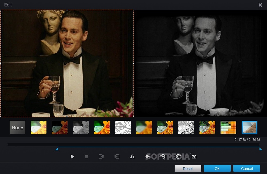The height and width of the screenshot is (174, 267).
Task: Flip the video vertically
Action: click(x=147, y=156)
